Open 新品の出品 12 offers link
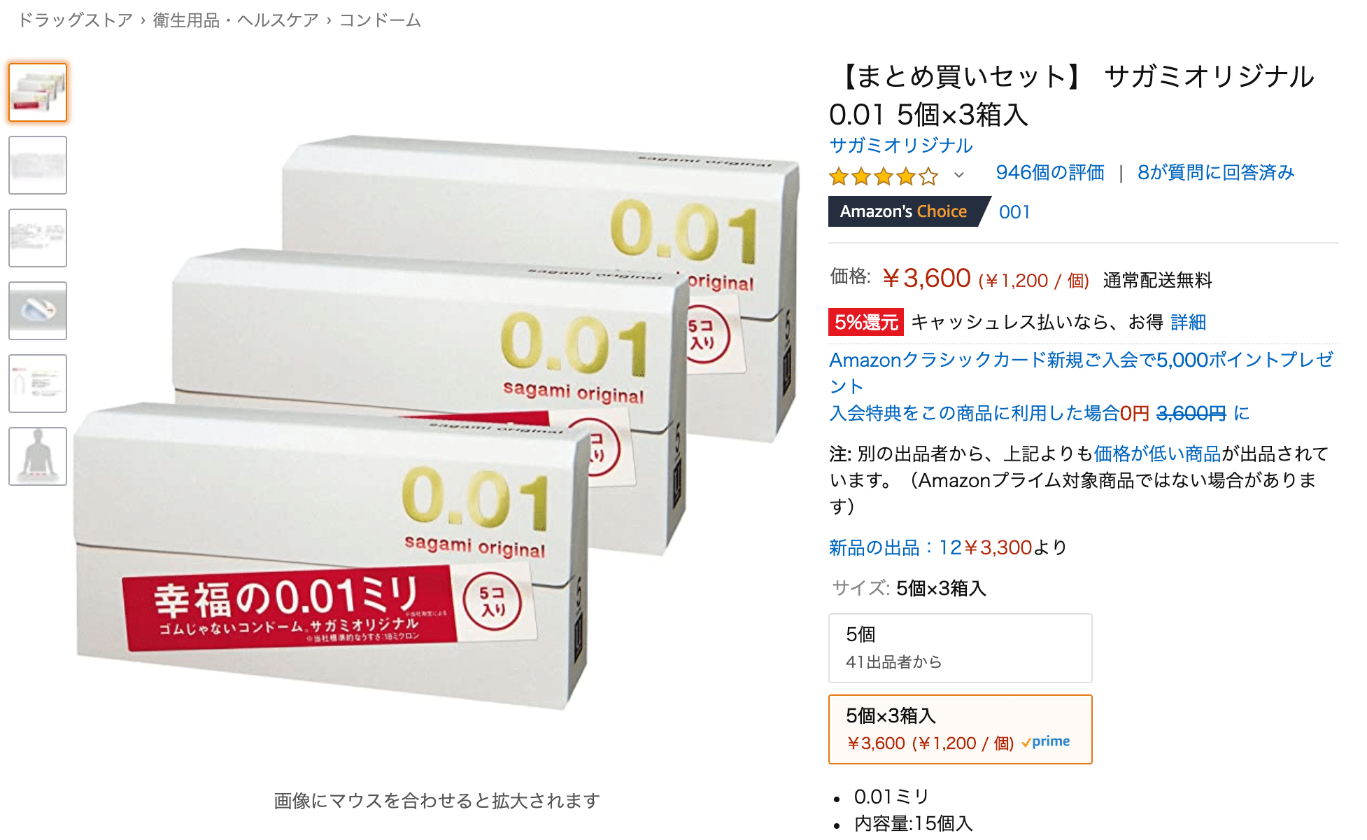 coord(930,547)
